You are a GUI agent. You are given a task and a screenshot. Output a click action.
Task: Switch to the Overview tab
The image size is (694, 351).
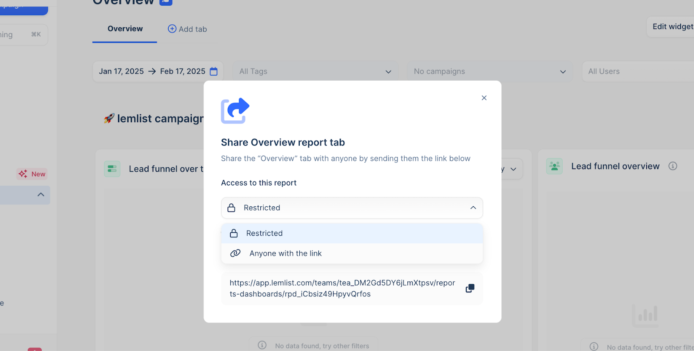pyautogui.click(x=125, y=29)
